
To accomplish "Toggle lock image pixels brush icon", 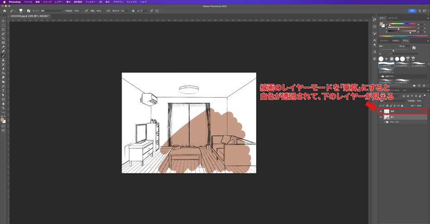I will click(x=391, y=106).
